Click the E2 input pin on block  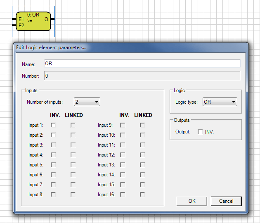(14, 25)
